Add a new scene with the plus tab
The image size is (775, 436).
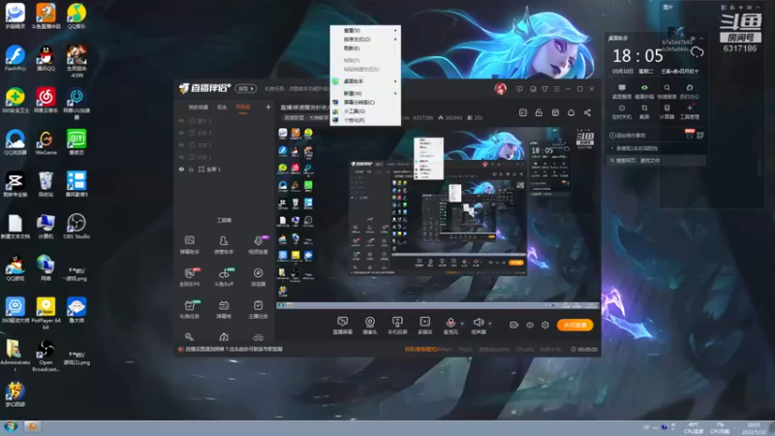click(268, 107)
